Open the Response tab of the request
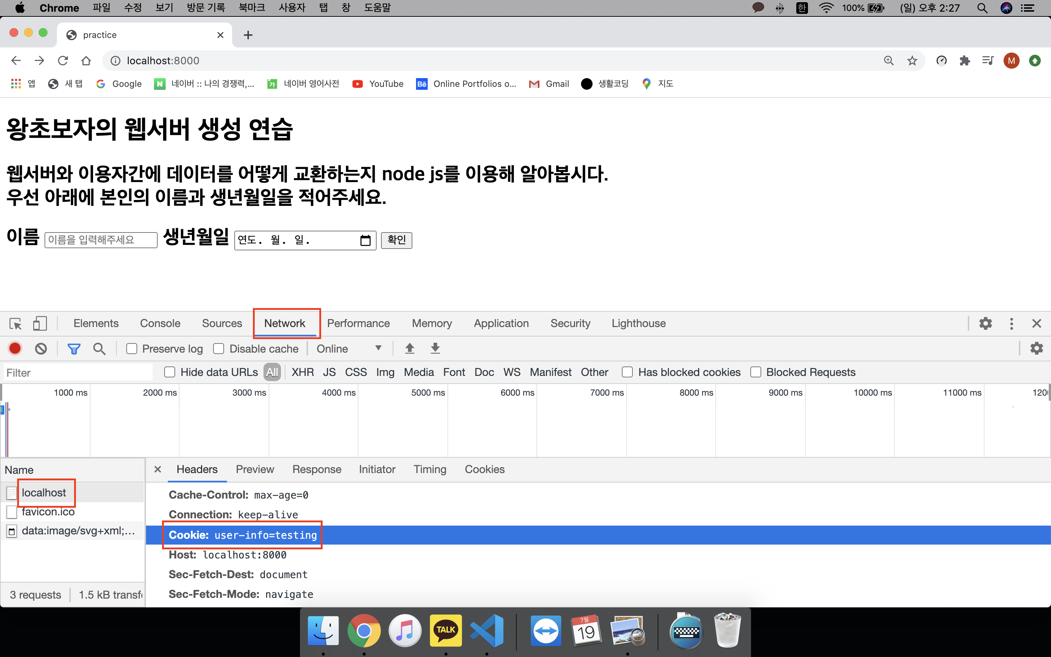Viewport: 1051px width, 657px height. coord(317,469)
